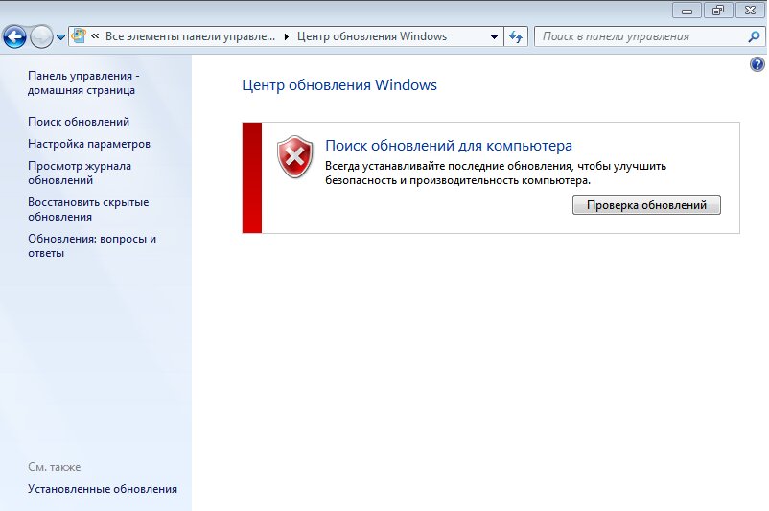Select 'Все элементы панели управле...' breadcrumb
The height and width of the screenshot is (511, 769).
pos(190,36)
